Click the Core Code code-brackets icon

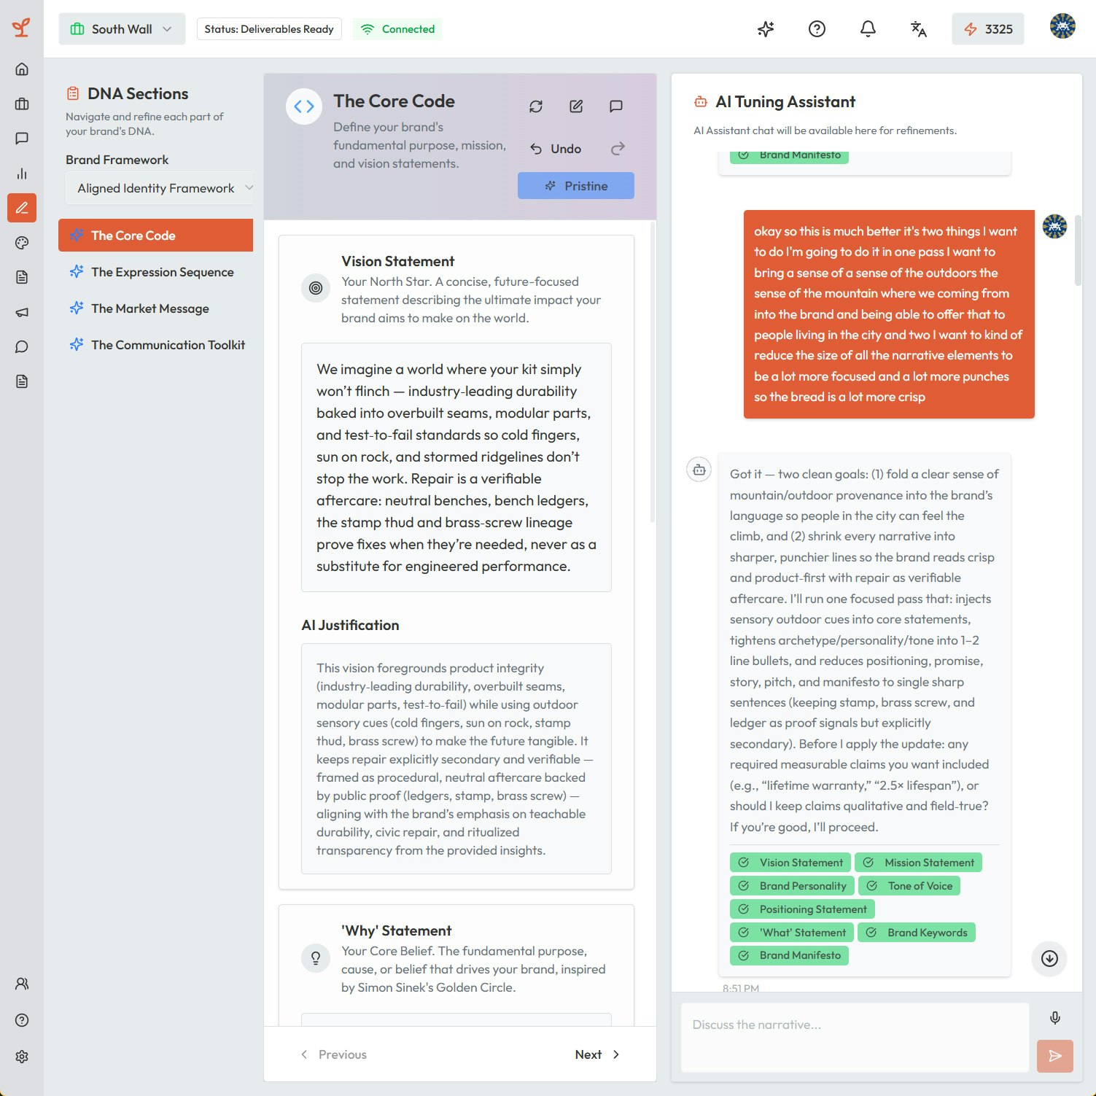click(304, 106)
